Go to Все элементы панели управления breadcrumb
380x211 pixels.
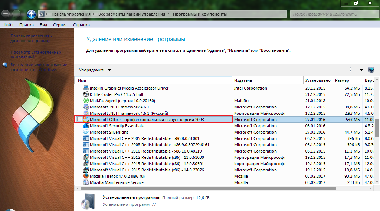132,14
